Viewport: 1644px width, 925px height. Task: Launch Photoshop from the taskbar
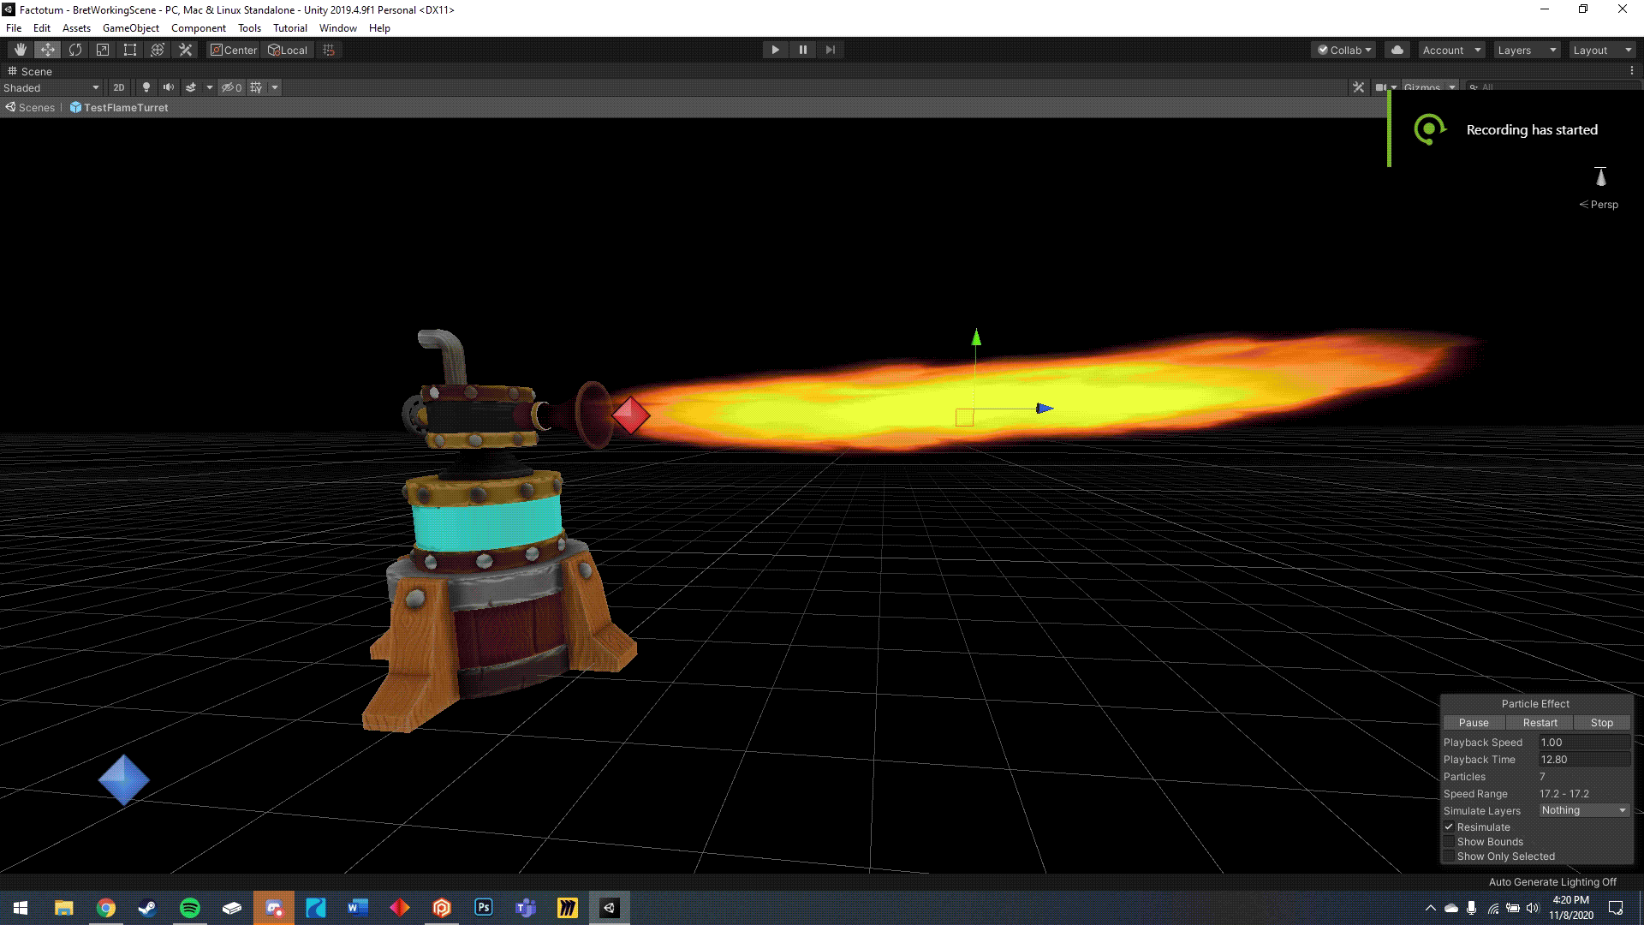483,907
